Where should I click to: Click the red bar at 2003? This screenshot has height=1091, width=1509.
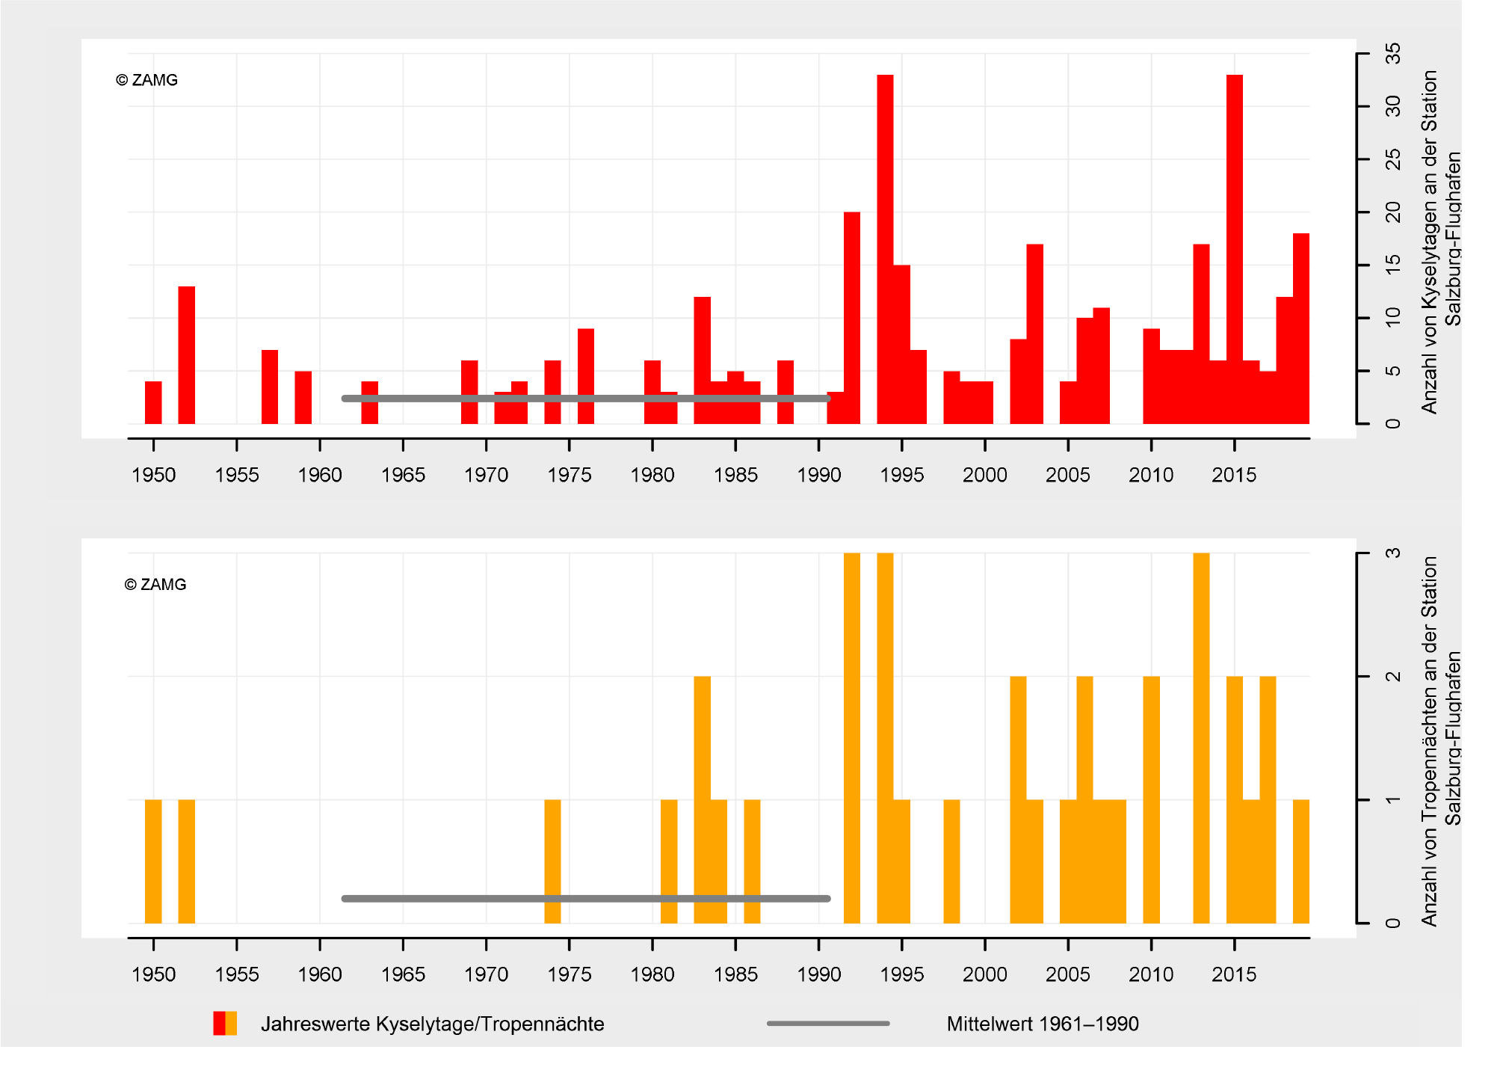pyautogui.click(x=1034, y=333)
